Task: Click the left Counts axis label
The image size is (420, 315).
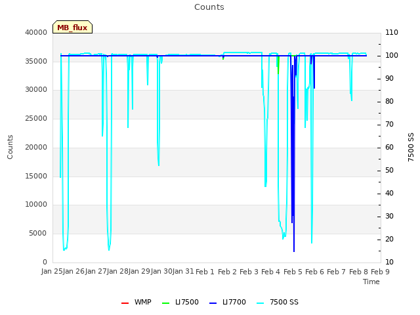Action: point(10,147)
